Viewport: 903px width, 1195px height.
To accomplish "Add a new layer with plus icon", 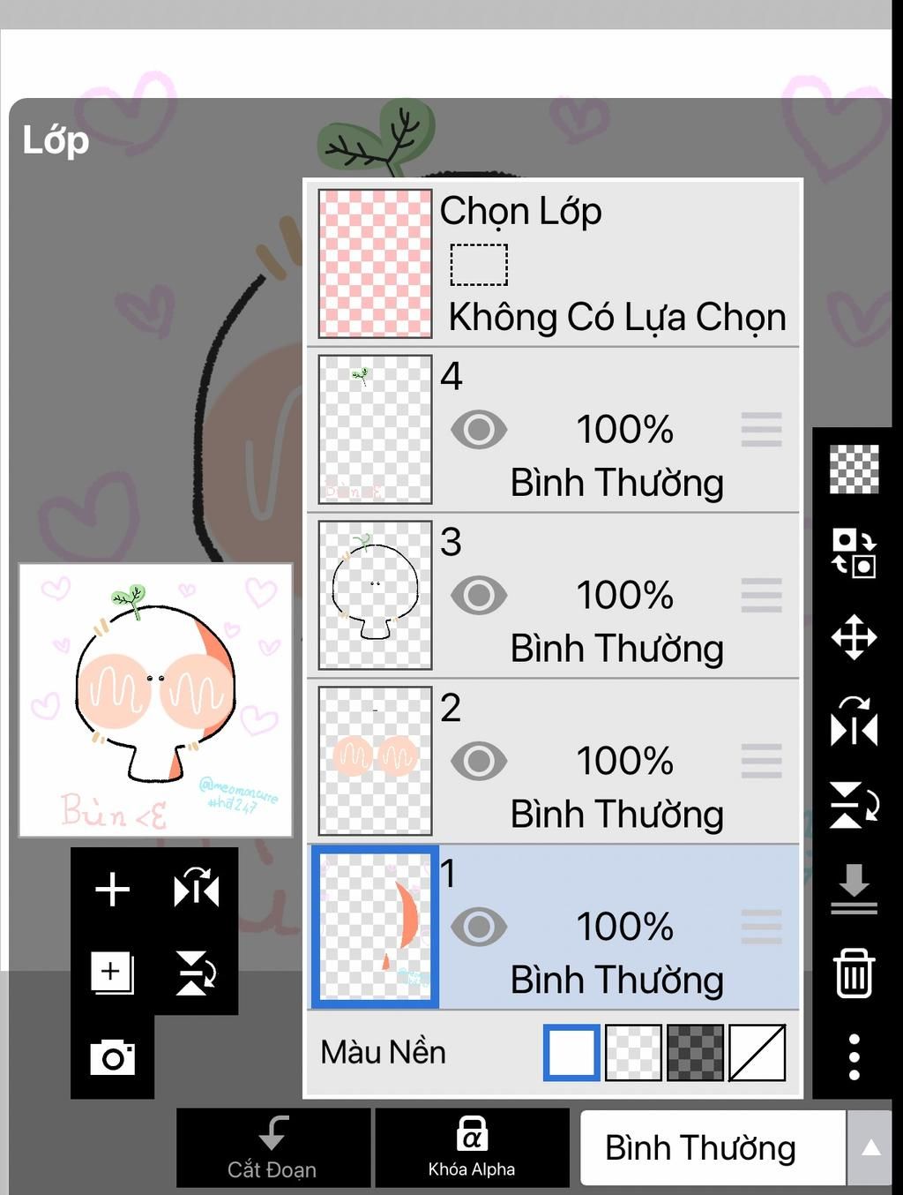I will [112, 890].
